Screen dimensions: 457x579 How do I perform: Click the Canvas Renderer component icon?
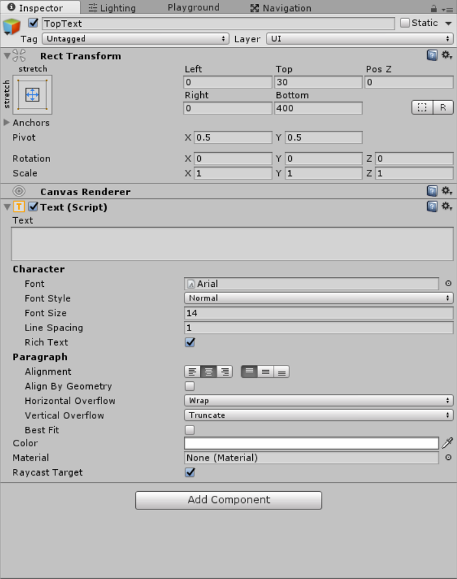[19, 191]
